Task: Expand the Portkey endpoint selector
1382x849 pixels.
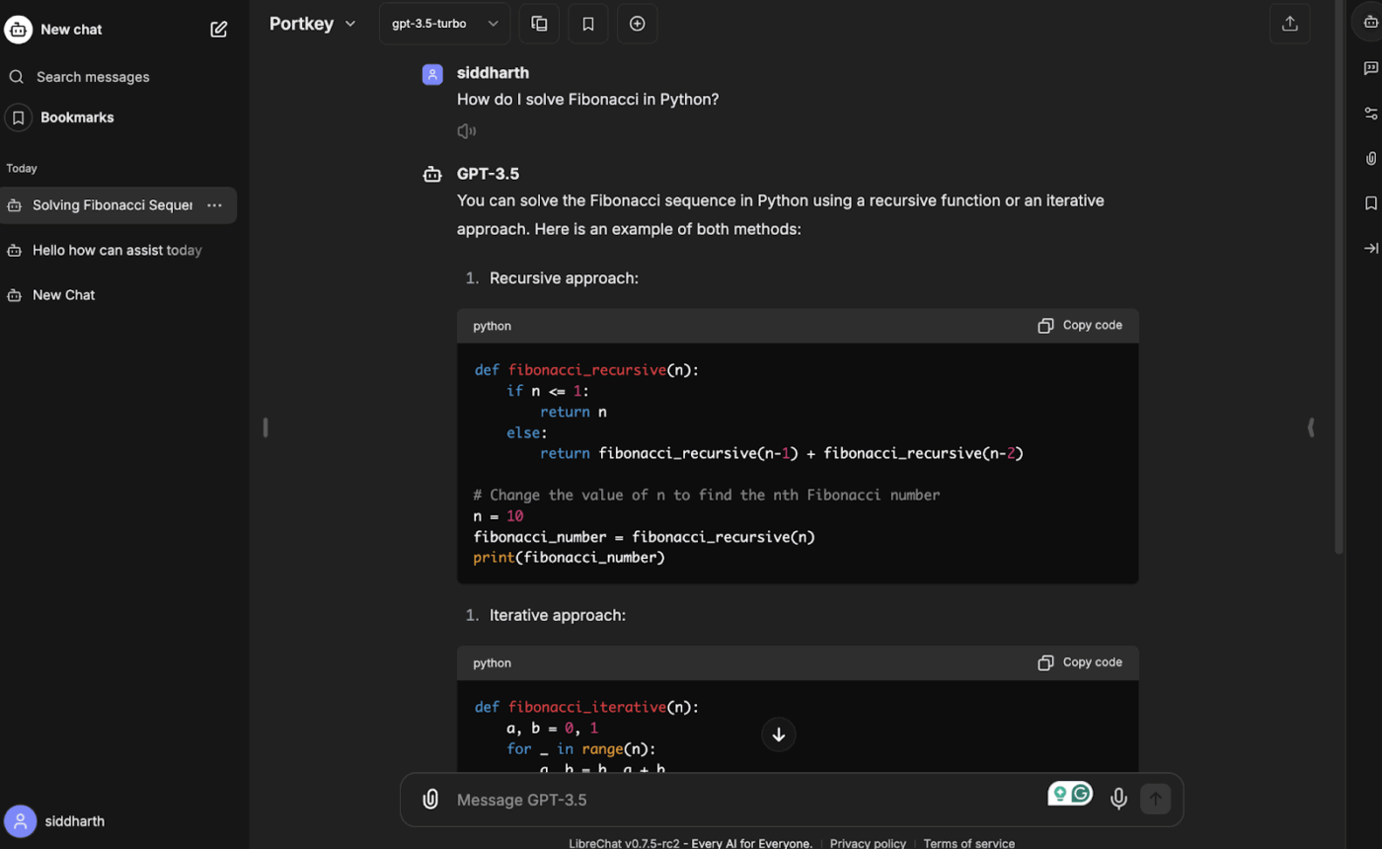Action: (x=313, y=23)
